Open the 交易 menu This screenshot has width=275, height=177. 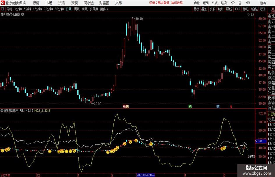coord(118,3)
